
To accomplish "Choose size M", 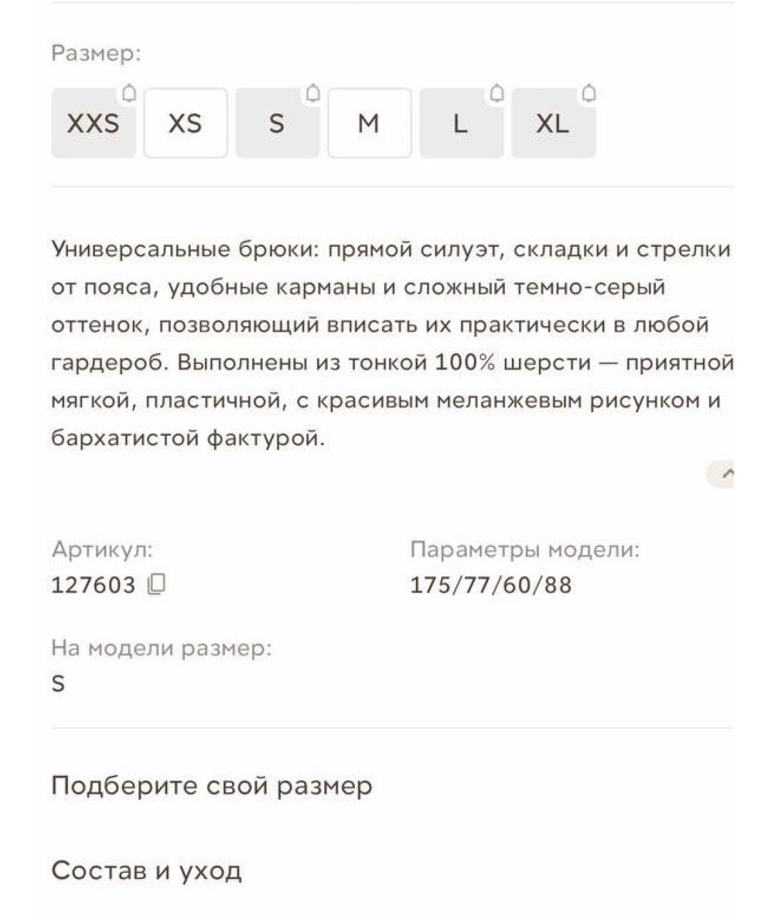I will (x=368, y=123).
